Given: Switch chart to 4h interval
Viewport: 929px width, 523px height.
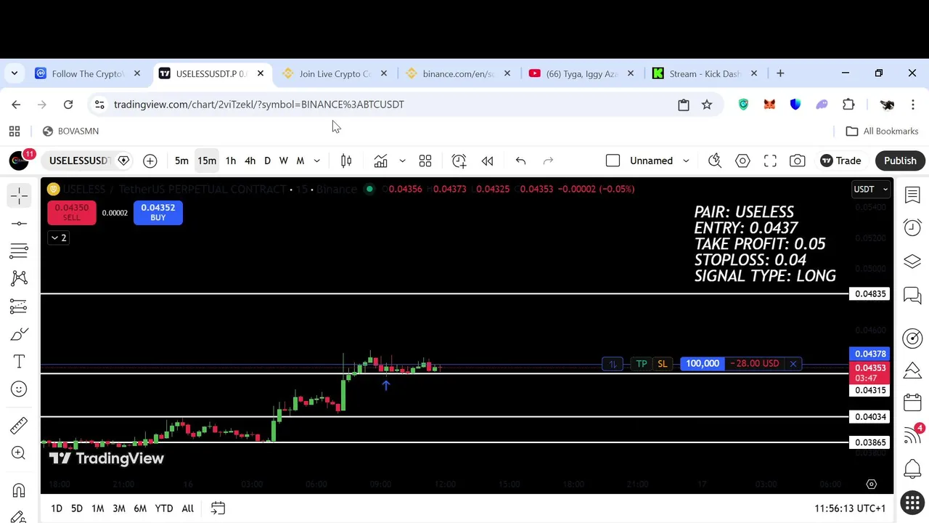Looking at the screenshot, I should 250,161.
